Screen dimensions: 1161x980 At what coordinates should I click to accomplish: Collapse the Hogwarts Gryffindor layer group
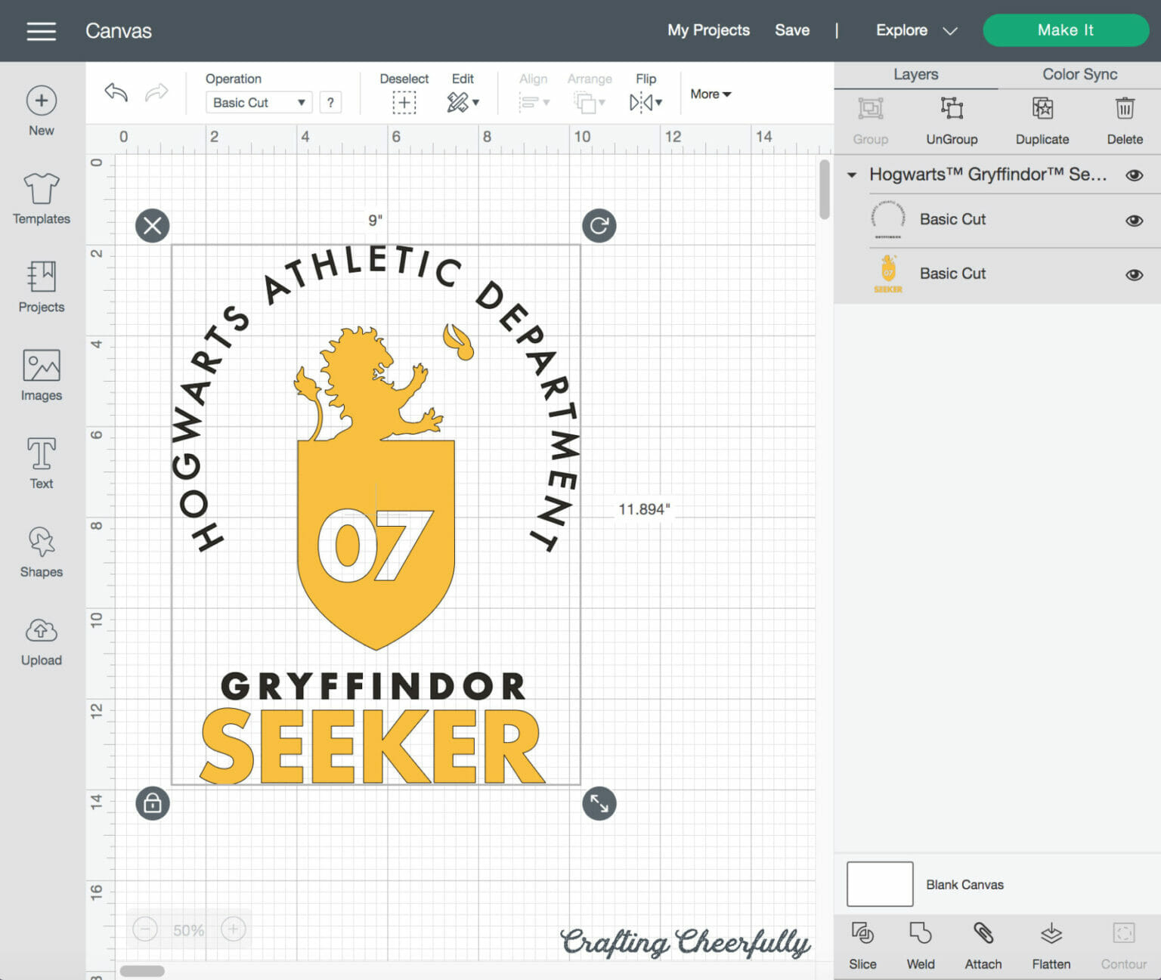point(852,175)
